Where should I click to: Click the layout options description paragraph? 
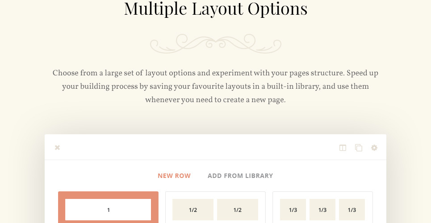click(x=215, y=86)
